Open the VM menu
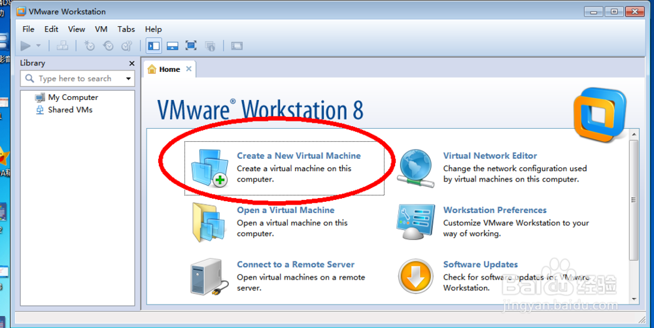The height and width of the screenshot is (328, 654). [101, 29]
